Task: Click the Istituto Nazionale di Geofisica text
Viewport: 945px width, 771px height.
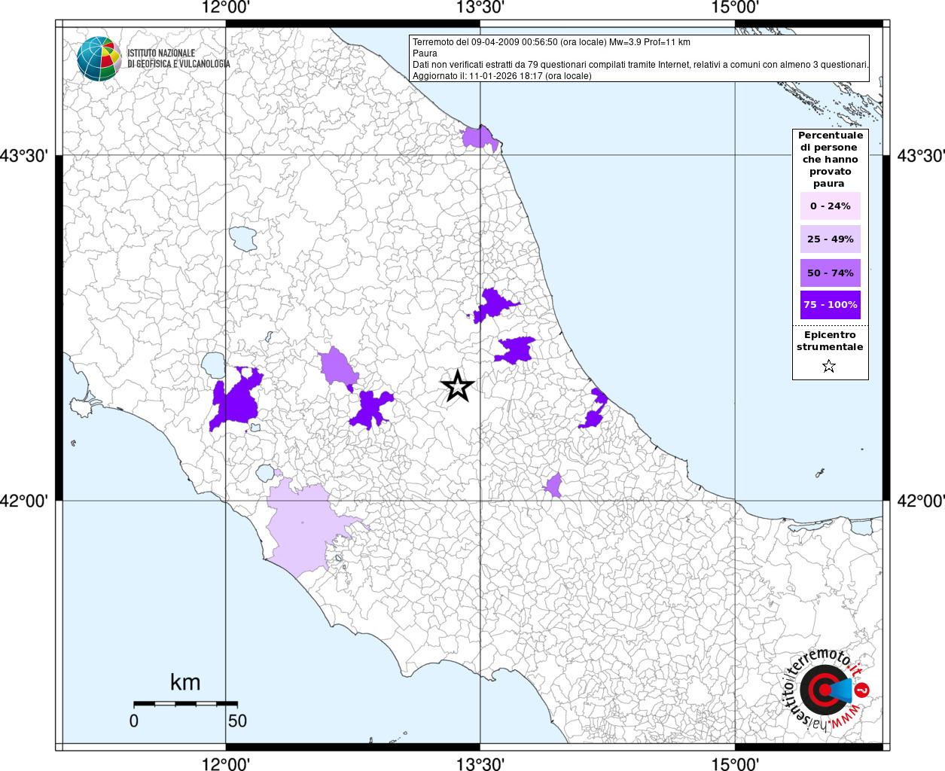Action: click(178, 59)
